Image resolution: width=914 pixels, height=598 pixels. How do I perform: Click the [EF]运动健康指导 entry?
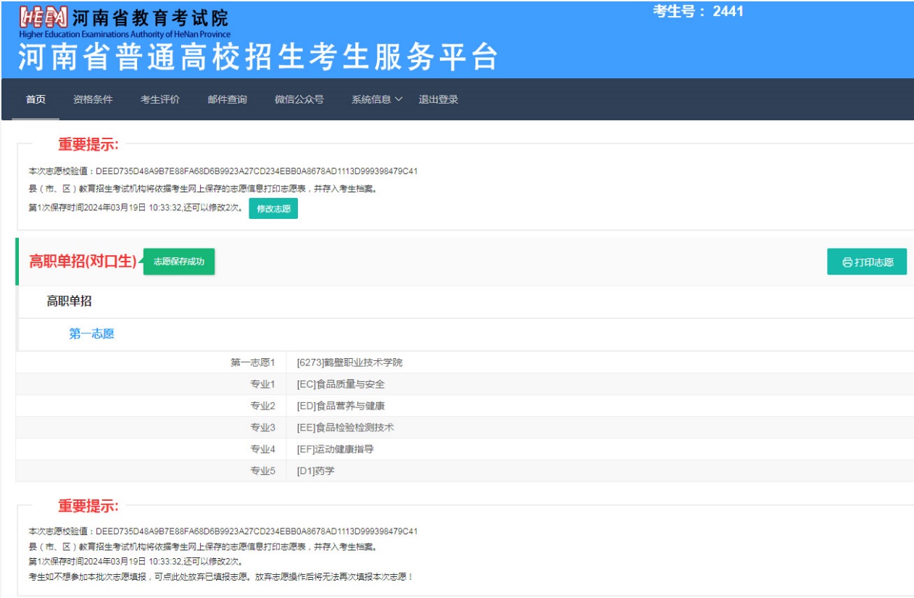coord(335,449)
